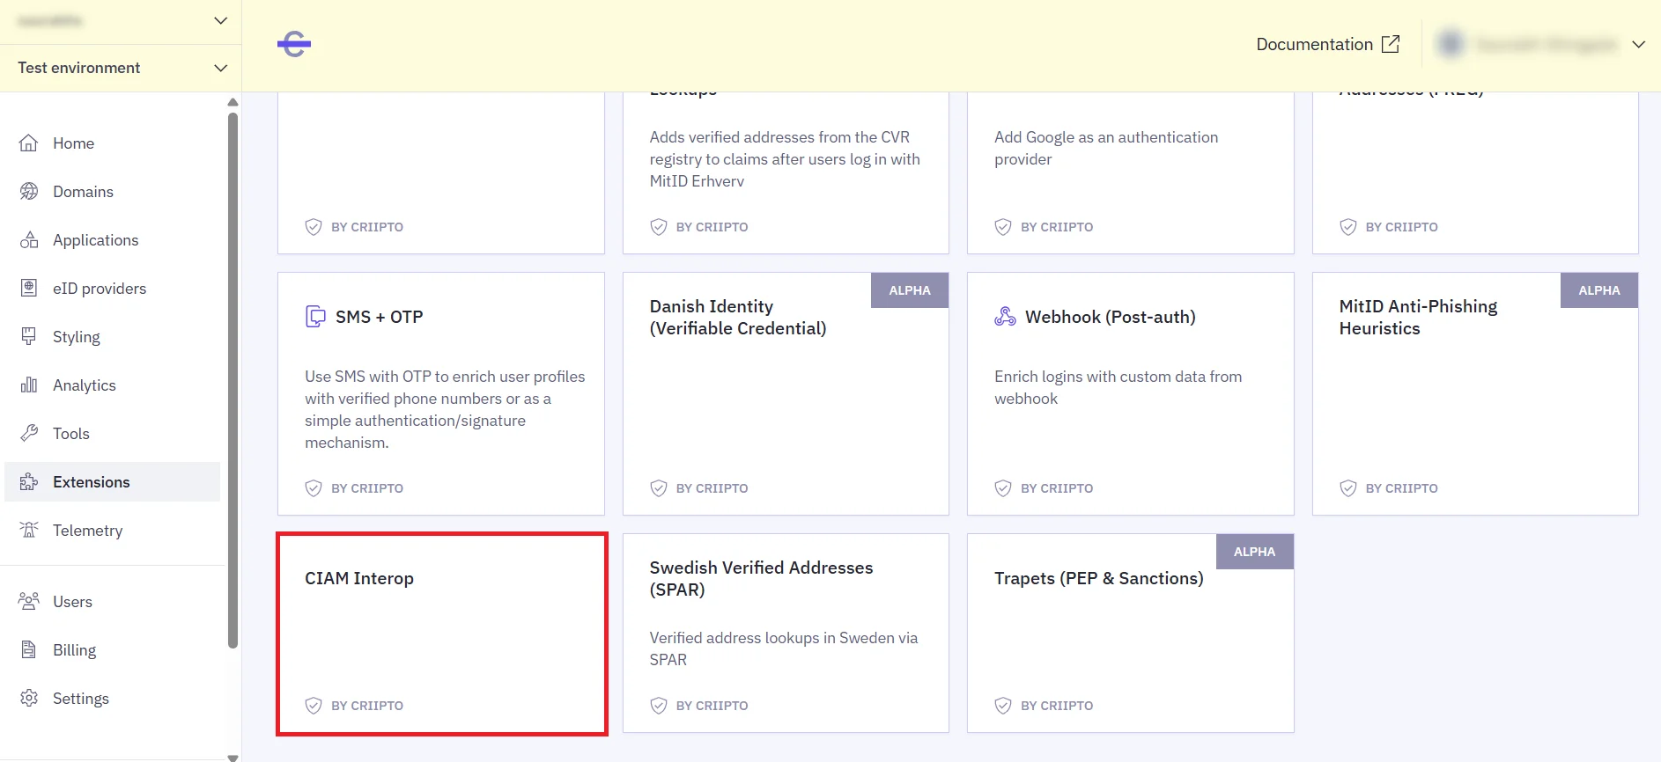
Task: Open Tools from sidebar
Action: (113, 434)
